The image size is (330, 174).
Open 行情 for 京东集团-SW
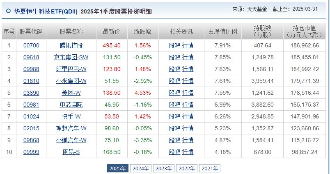click(x=188, y=57)
